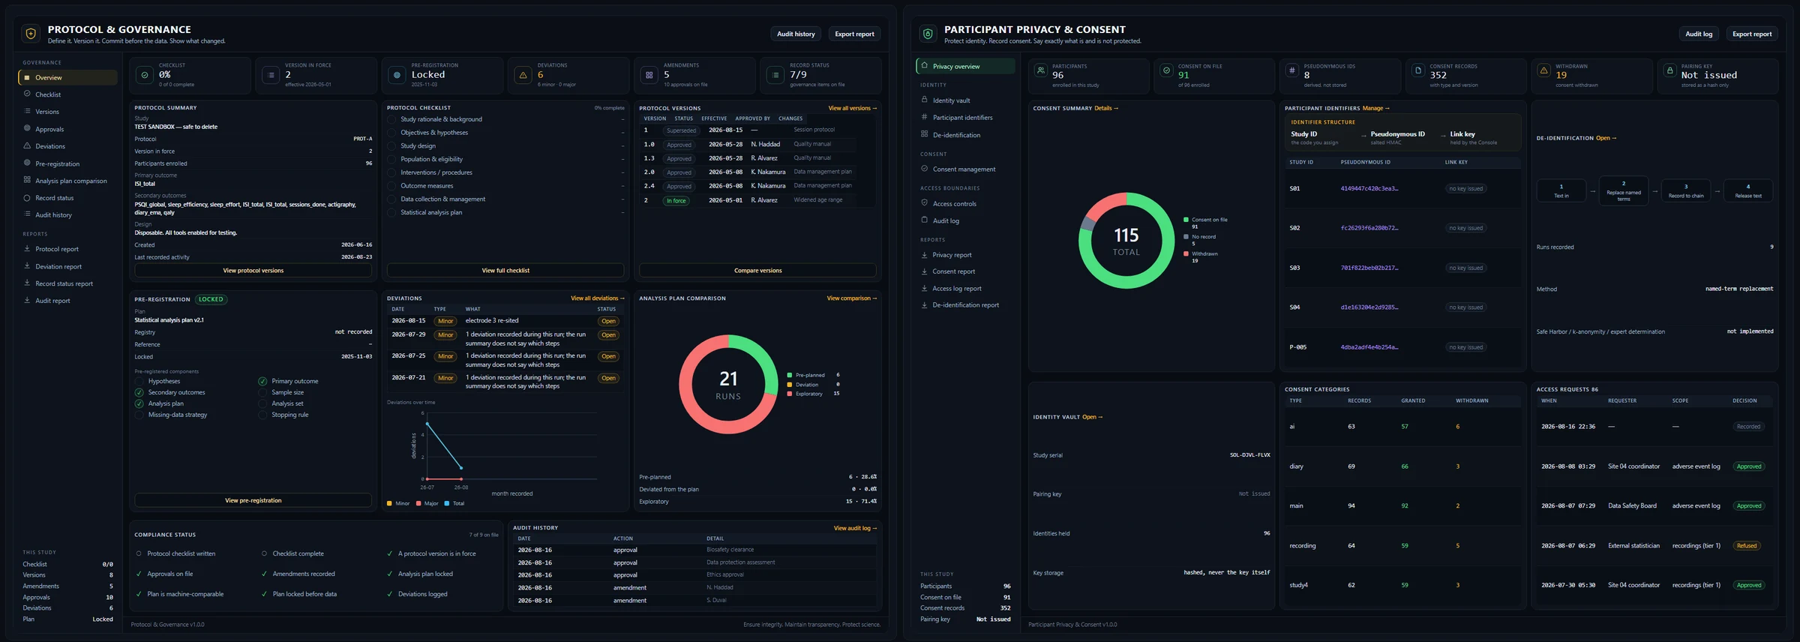
Task: Toggle the Primary outcome component check
Action: pyautogui.click(x=262, y=381)
